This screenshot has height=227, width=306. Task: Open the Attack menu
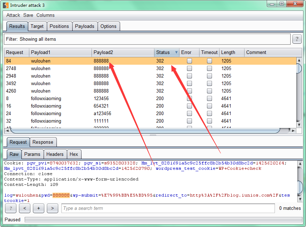[x=13, y=15]
